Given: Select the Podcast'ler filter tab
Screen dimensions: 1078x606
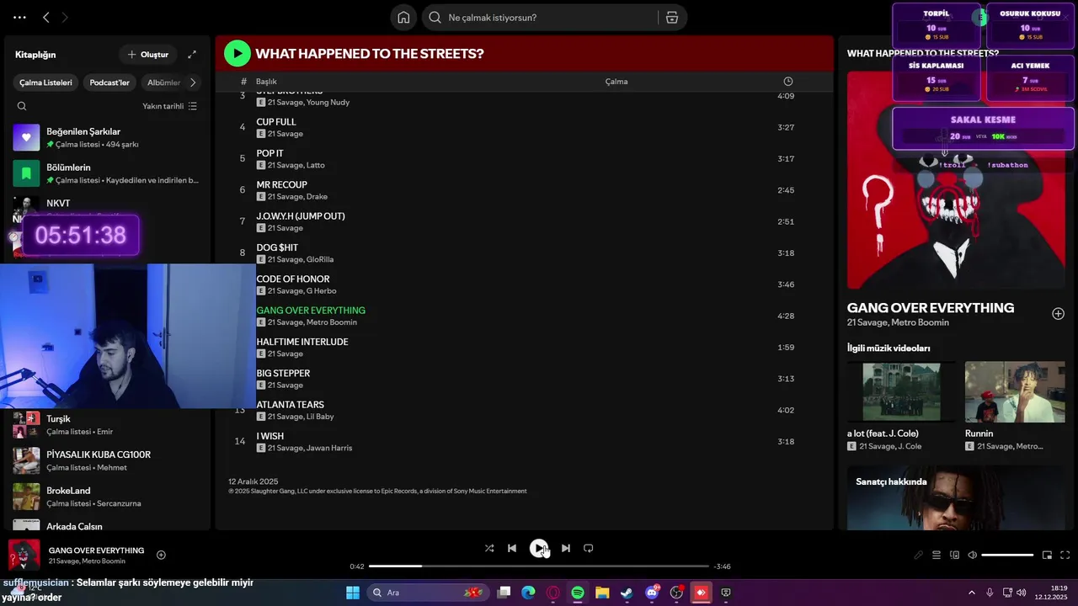Looking at the screenshot, I should [109, 82].
